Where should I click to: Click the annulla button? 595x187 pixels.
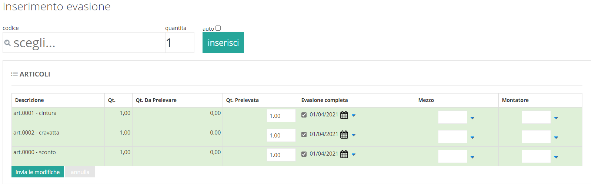point(80,172)
